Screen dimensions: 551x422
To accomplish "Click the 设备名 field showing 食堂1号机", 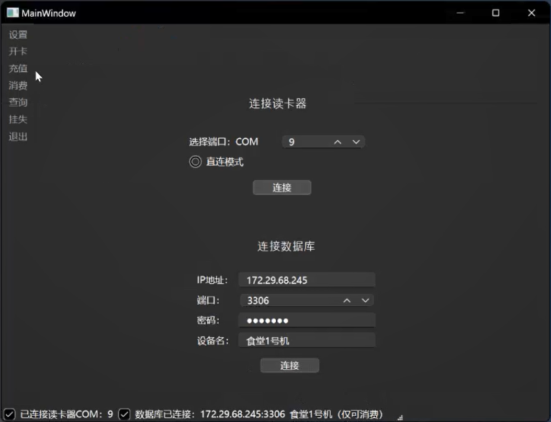I will [307, 340].
